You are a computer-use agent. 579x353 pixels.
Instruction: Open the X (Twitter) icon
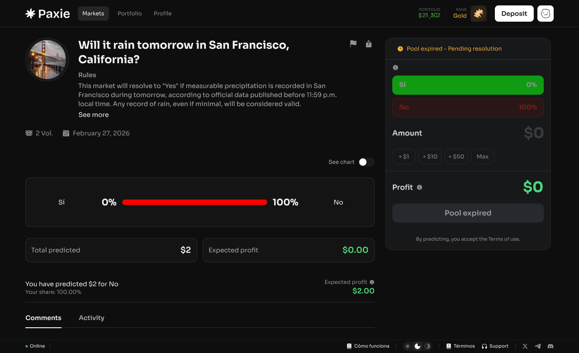coord(525,346)
